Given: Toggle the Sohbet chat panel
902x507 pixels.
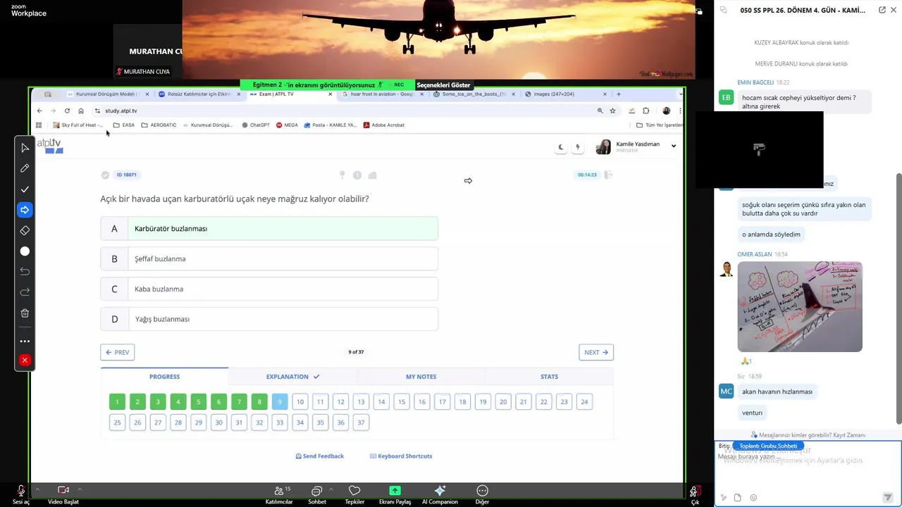Looking at the screenshot, I should point(316,494).
